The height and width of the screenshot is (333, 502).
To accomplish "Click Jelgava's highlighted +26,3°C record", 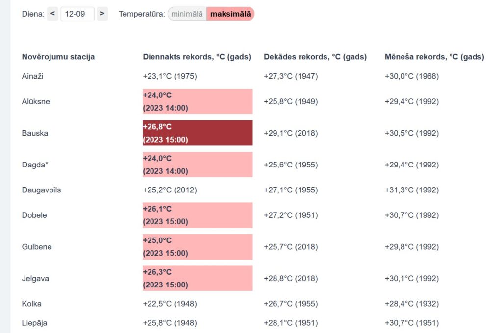I will [198, 278].
